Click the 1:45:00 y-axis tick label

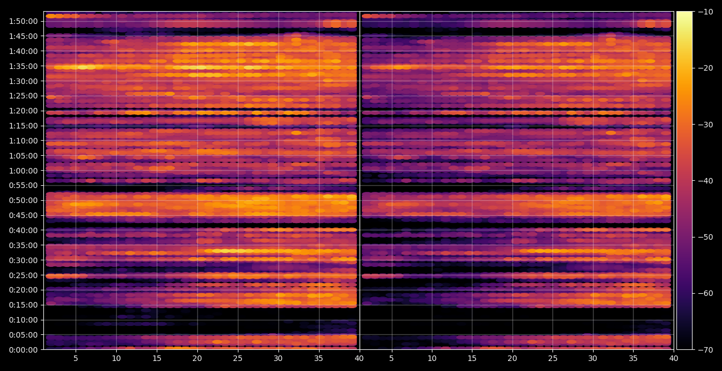click(x=23, y=36)
